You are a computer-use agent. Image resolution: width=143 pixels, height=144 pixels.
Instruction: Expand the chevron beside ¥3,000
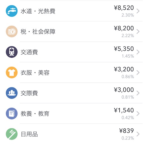tap(138, 93)
